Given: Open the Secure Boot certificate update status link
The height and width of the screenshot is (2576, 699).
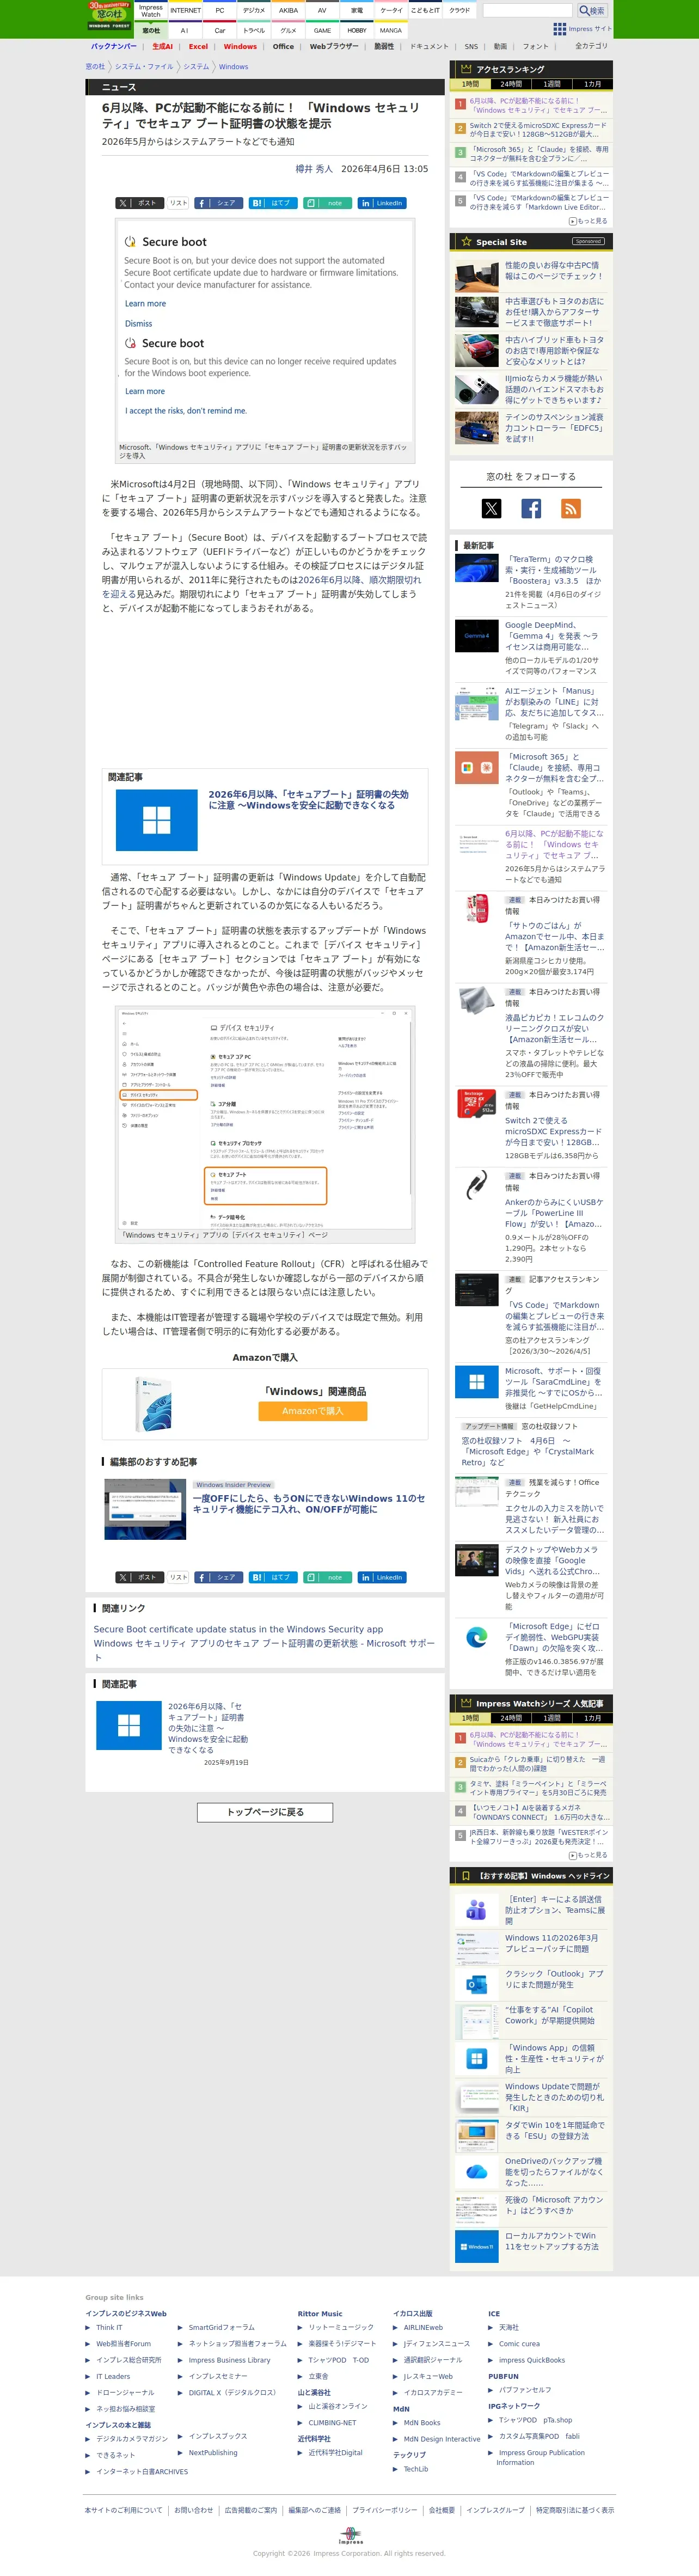Looking at the screenshot, I should point(238,1629).
